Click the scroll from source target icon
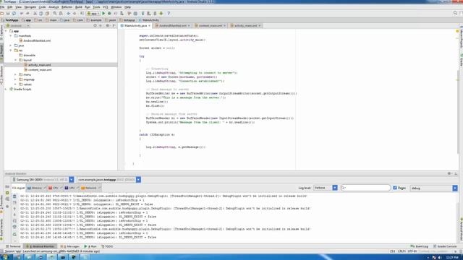This screenshot has width=463, height=260. [x=95, y=26]
